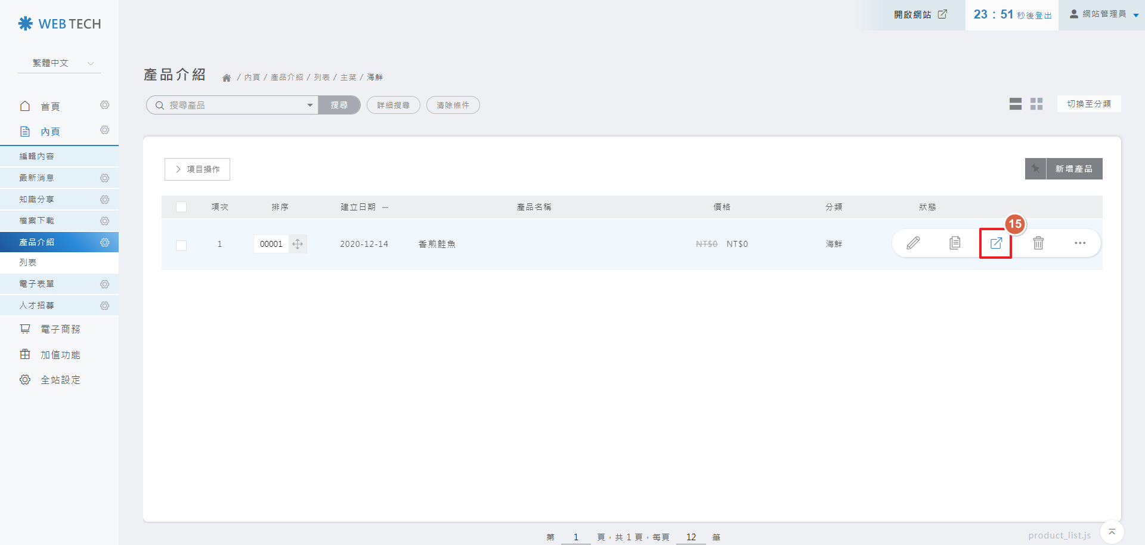Open the three-dots more options menu
Image resolution: width=1145 pixels, height=545 pixels.
[1080, 243]
